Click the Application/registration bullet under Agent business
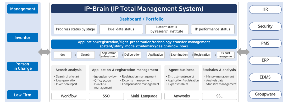The width and height of the screenshot is (288, 104). 182,80
